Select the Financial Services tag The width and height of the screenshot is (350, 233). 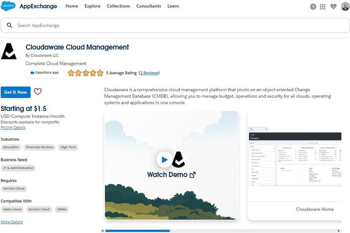pos(39,147)
